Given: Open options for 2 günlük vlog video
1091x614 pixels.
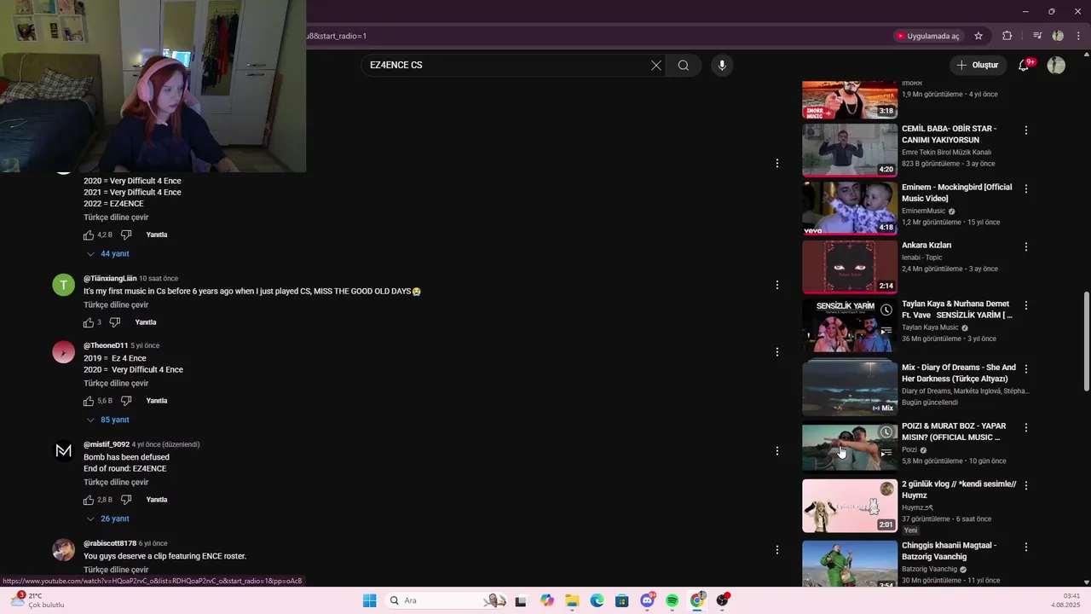Looking at the screenshot, I should 1026,486.
